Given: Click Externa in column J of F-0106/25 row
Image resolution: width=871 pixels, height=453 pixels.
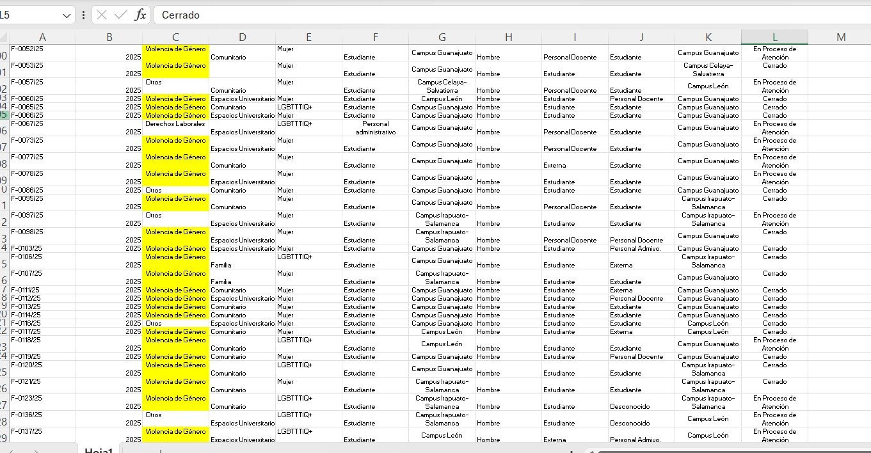Looking at the screenshot, I should click(641, 260).
